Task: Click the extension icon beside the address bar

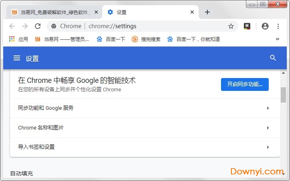Action: click(x=247, y=26)
